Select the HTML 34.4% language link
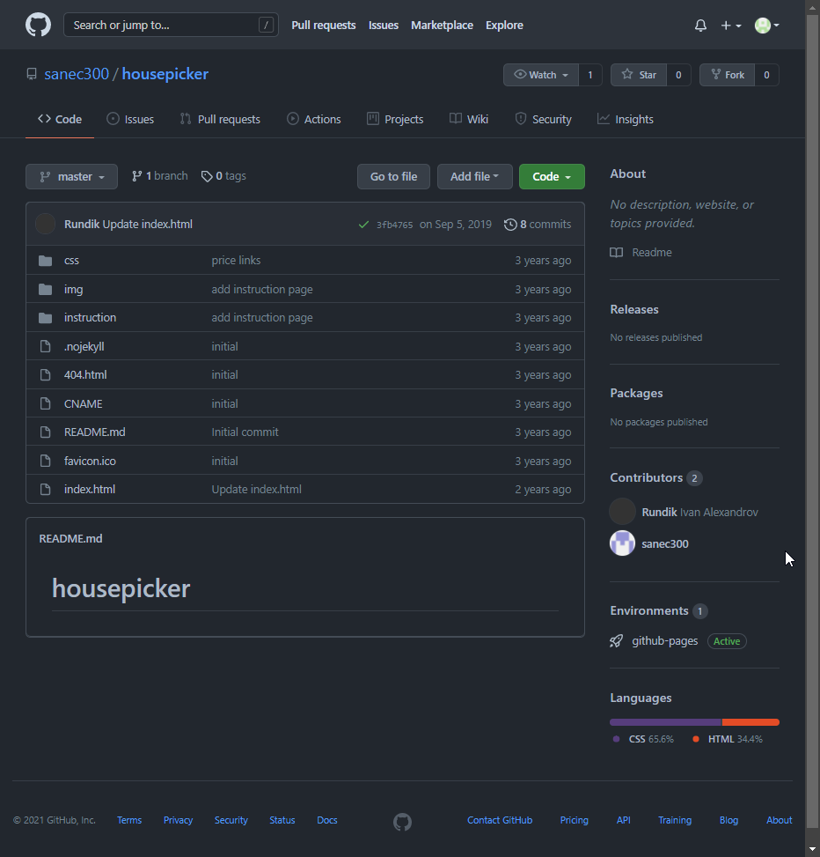 tap(728, 739)
